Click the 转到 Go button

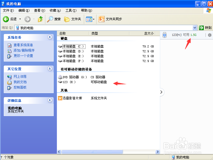[205, 28]
